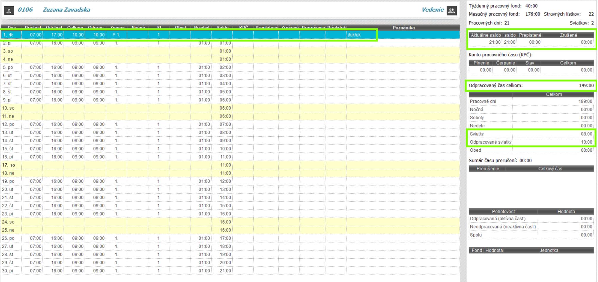Click the Poznámka column header
The image size is (598, 282).
tap(403, 28)
